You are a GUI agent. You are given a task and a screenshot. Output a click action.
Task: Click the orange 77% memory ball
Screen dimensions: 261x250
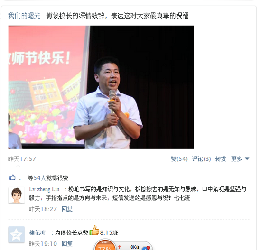pos(105,246)
